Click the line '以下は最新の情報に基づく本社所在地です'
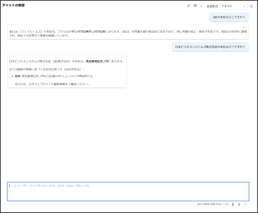258x213 pixels. [47, 69]
